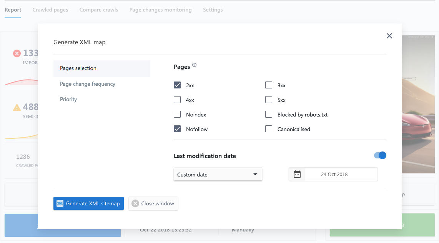Open the Page change frequency section
The image size is (439, 243).
[x=88, y=84]
